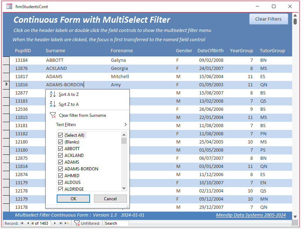Click the form scrollbar down arrow
301x229 pixels.
pos(295,217)
